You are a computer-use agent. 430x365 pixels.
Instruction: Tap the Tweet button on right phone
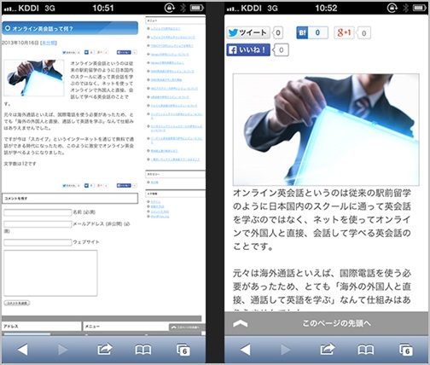coord(248,32)
